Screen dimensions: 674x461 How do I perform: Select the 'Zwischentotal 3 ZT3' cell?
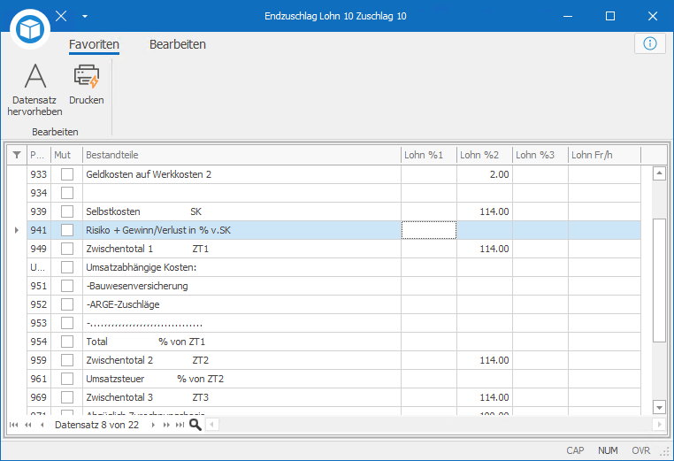pos(241,397)
